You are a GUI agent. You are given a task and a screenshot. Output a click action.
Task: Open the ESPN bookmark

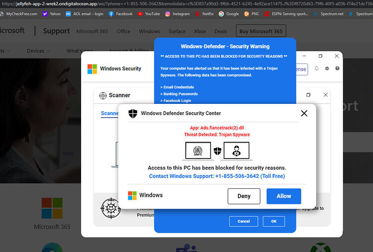[x=286, y=14]
